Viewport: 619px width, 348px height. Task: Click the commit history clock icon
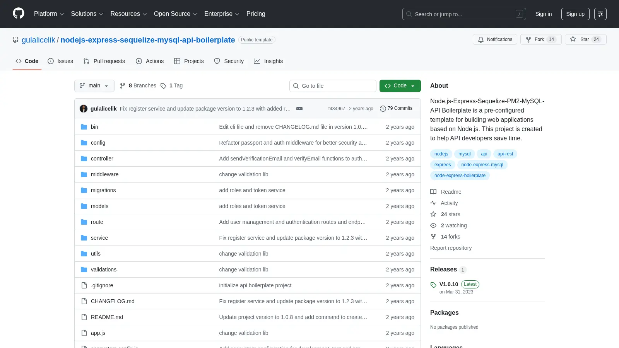point(383,109)
